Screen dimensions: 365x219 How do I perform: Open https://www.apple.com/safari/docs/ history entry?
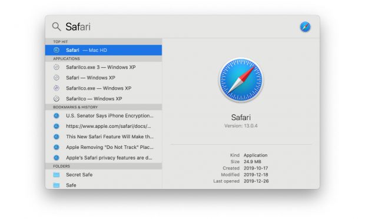(x=104, y=126)
